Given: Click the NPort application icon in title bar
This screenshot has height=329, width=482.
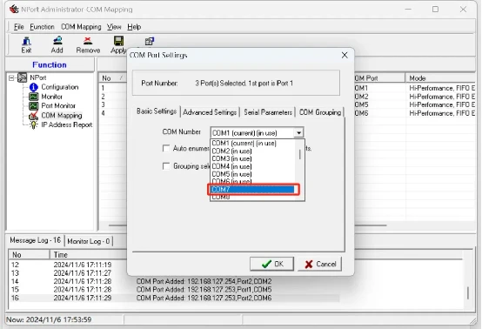Looking at the screenshot, I should (14, 10).
